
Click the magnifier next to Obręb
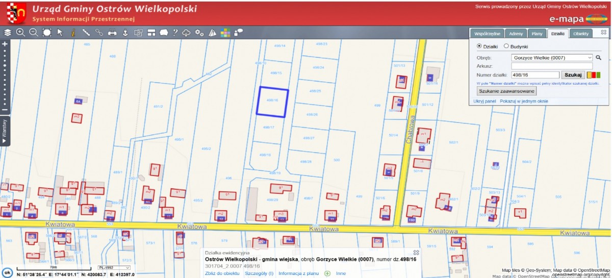[599, 58]
